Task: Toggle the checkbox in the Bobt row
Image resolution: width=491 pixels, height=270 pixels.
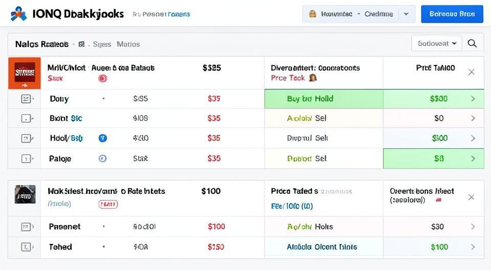Action: click(26, 119)
